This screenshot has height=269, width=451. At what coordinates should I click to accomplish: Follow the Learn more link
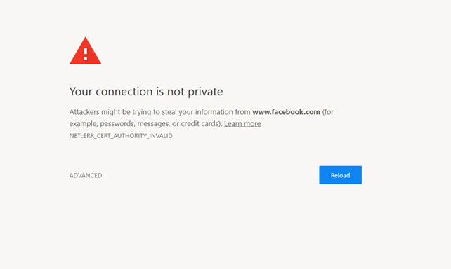(242, 123)
